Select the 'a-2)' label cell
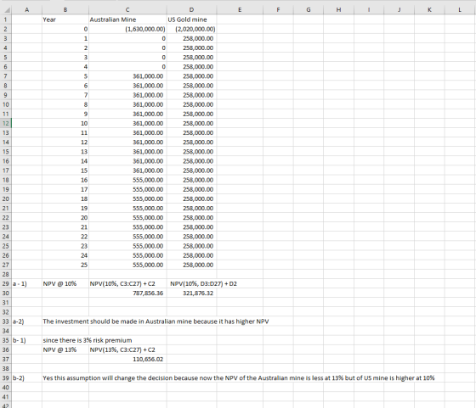The image size is (476, 408). point(26,321)
